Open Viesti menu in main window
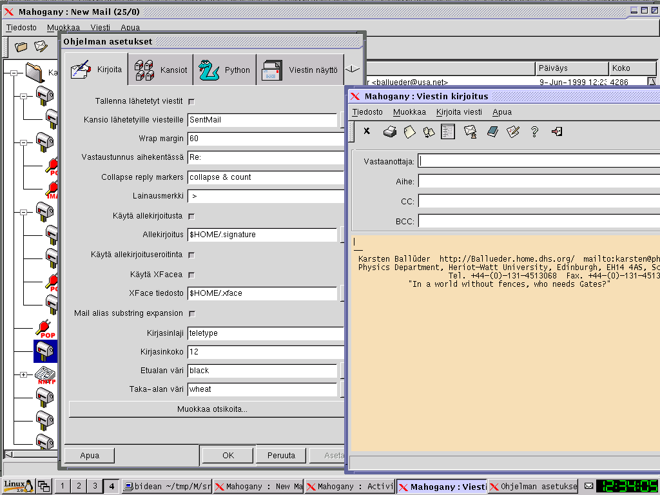The width and height of the screenshot is (660, 495). point(100,27)
